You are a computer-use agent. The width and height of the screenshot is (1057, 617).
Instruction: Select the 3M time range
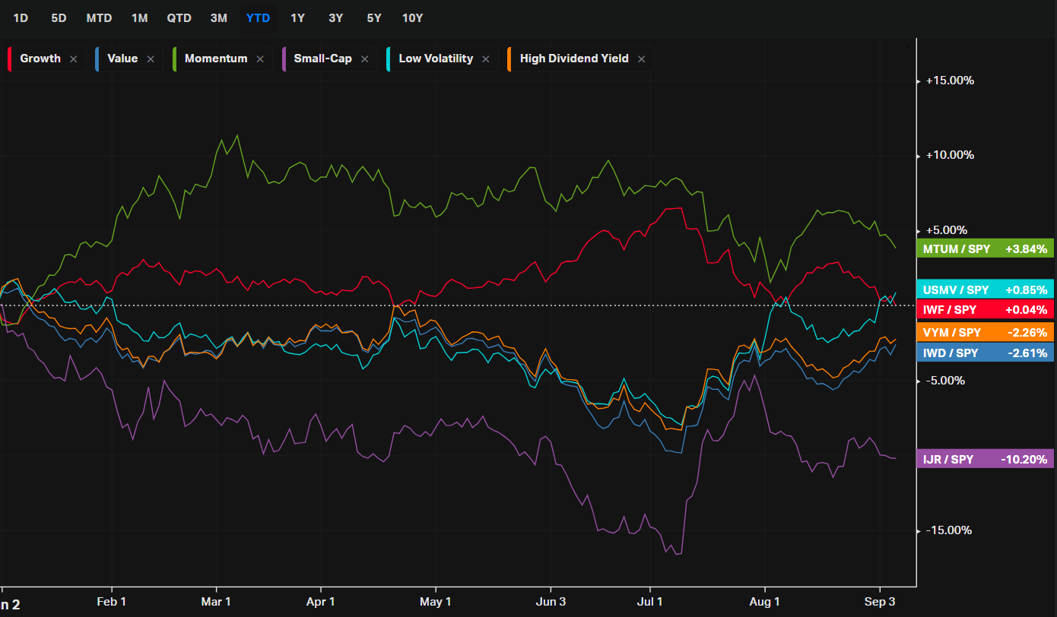pyautogui.click(x=219, y=17)
